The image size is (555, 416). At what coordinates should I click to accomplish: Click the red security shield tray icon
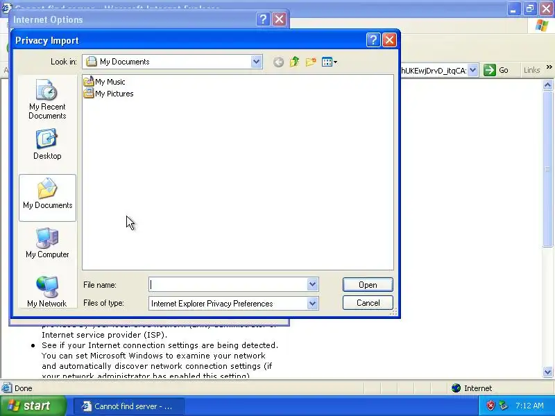point(490,406)
